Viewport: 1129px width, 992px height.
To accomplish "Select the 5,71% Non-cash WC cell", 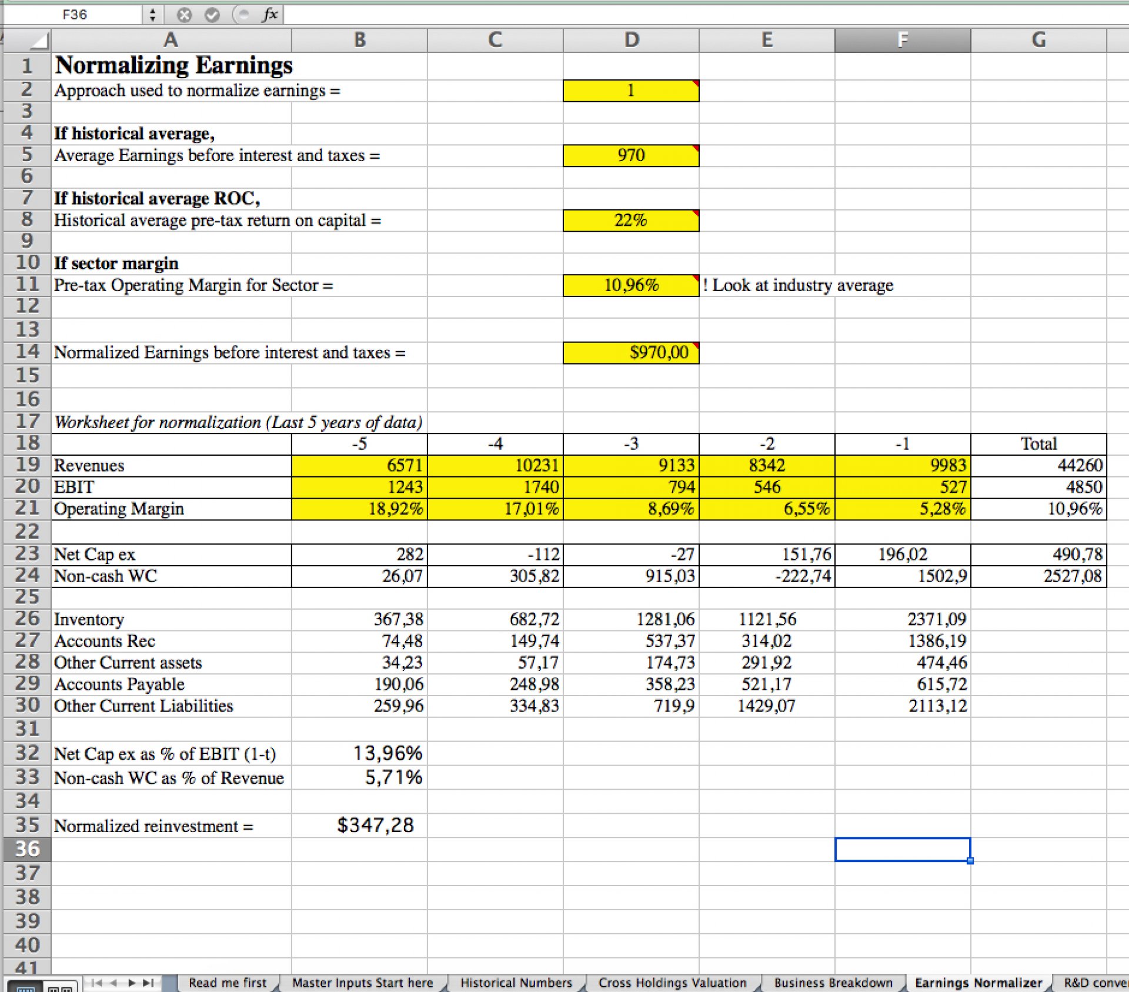I will tap(359, 777).
